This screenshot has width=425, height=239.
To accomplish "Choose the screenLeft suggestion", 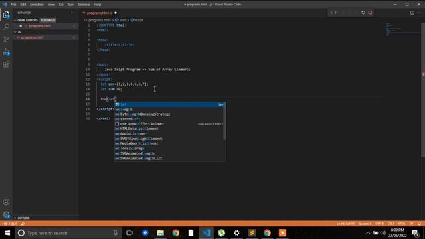I will (x=169, y=119).
